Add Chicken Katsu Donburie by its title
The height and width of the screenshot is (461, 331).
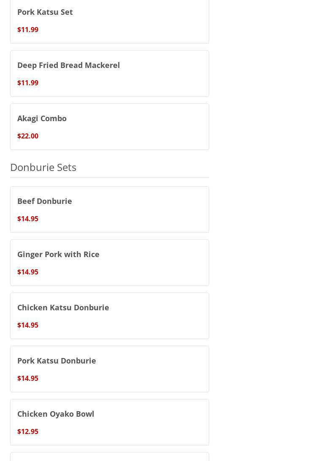click(63, 307)
